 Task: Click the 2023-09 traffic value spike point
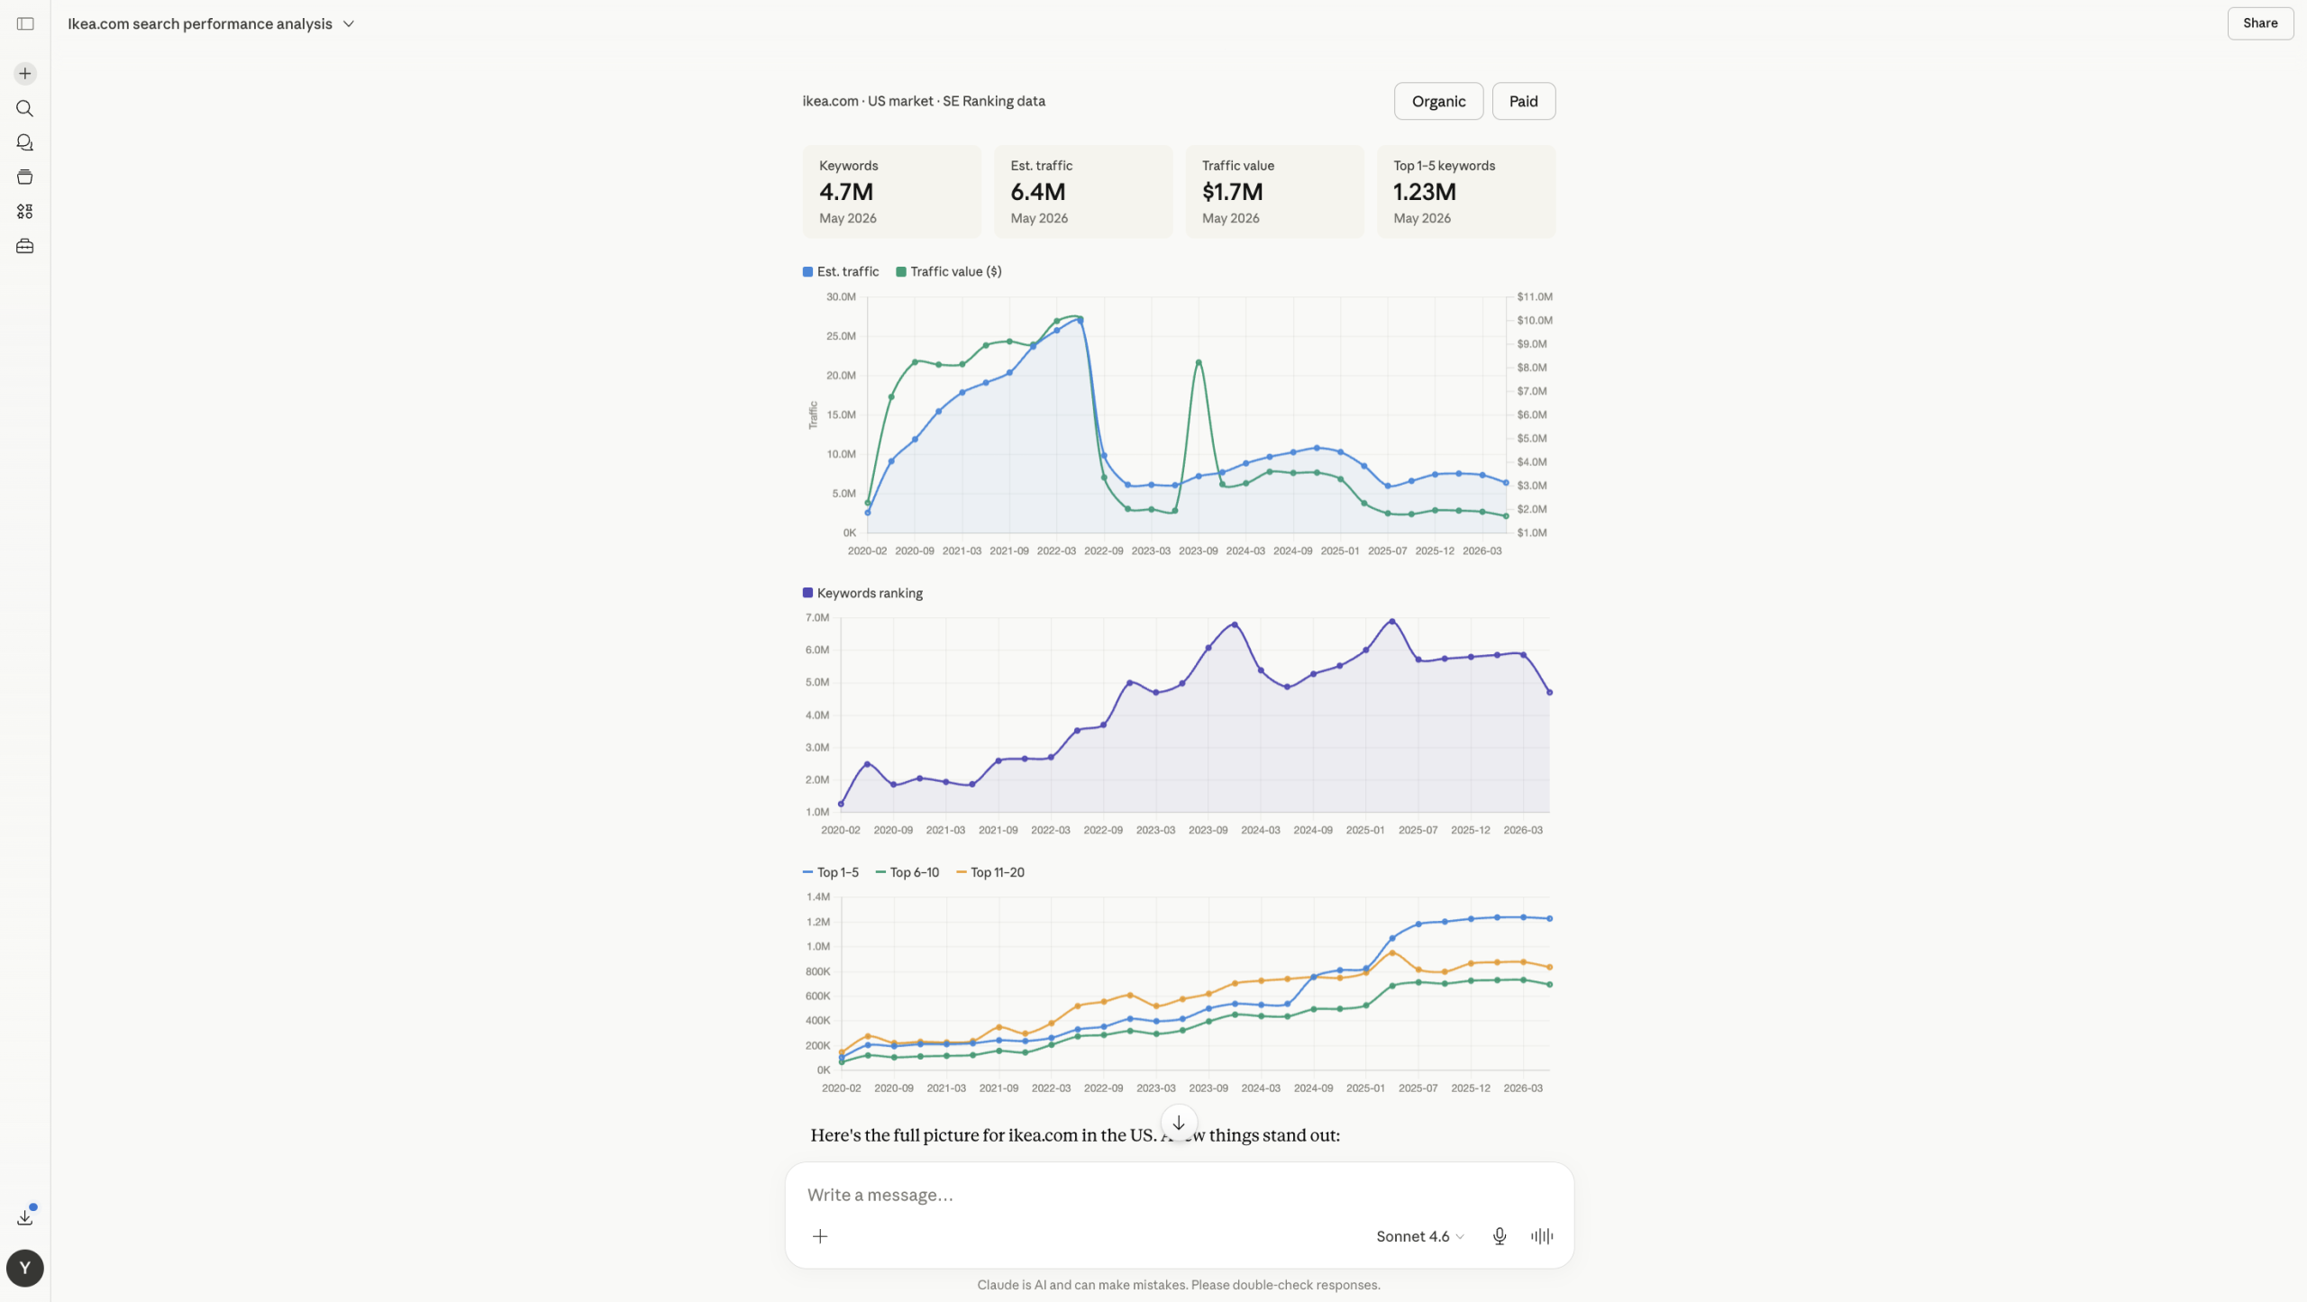1199,362
